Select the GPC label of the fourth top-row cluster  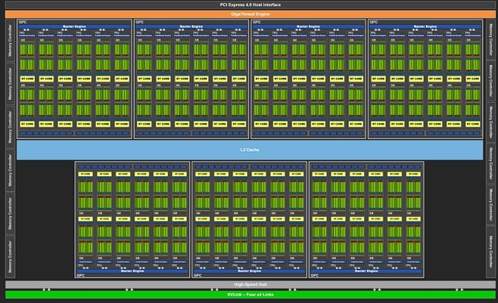pyautogui.click(x=374, y=22)
